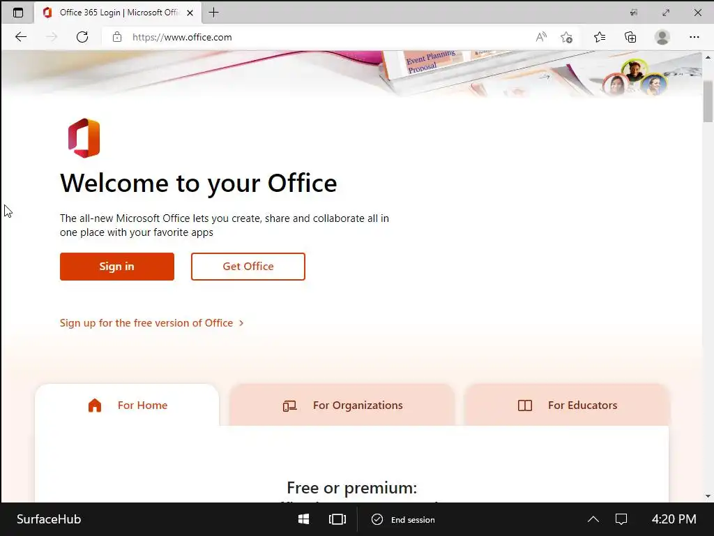The width and height of the screenshot is (714, 536).
Task: Open the browser profile avatar
Action: pos(662,37)
